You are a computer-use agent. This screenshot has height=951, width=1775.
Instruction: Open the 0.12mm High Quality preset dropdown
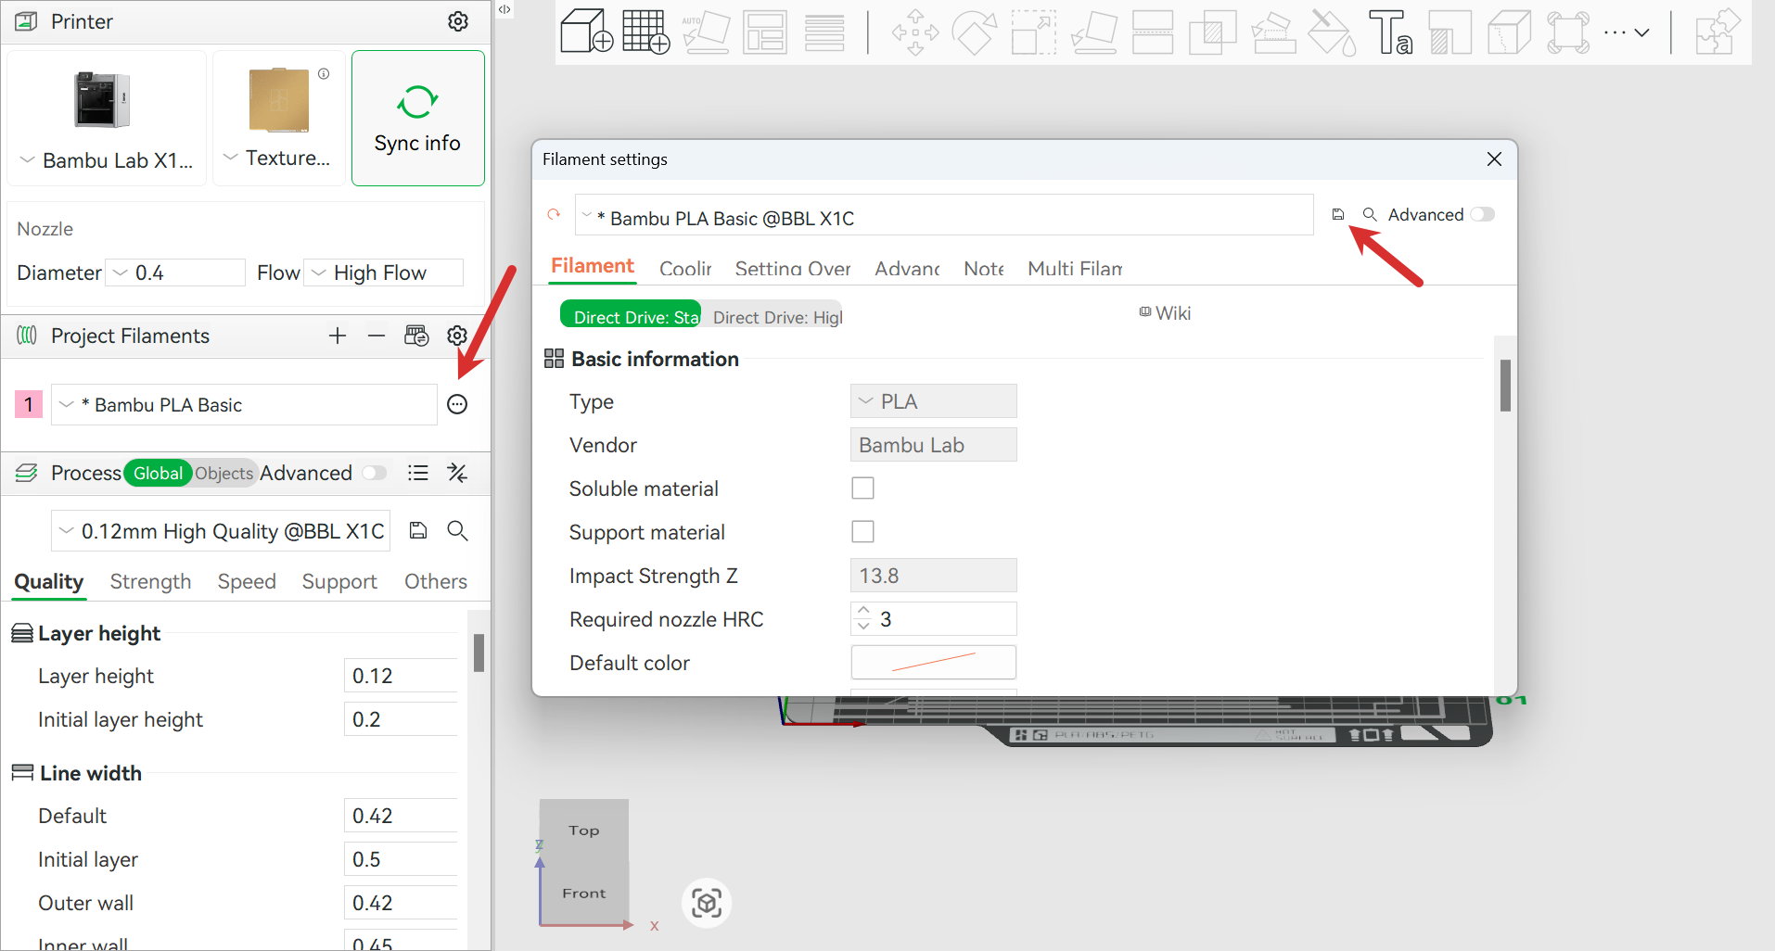(x=221, y=531)
